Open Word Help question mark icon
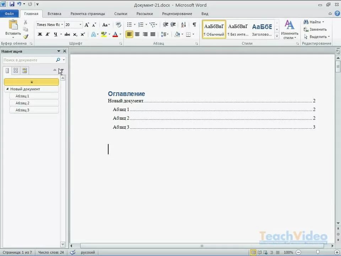This screenshot has height=256, width=341. pos(337,14)
